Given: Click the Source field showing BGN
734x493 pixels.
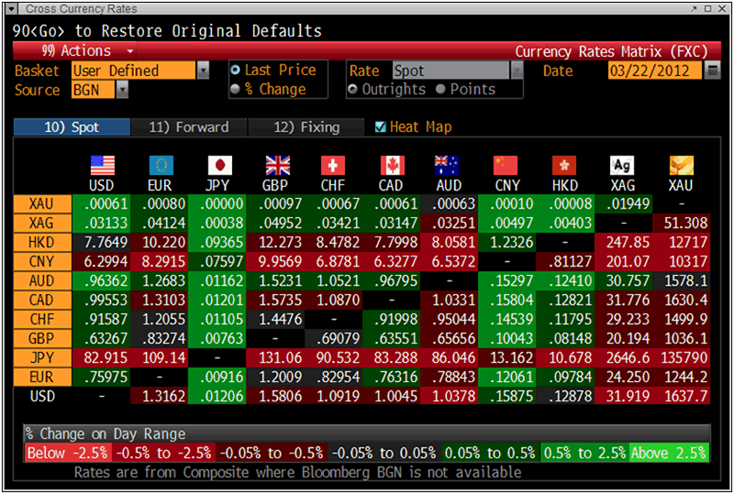Looking at the screenshot, I should [93, 89].
